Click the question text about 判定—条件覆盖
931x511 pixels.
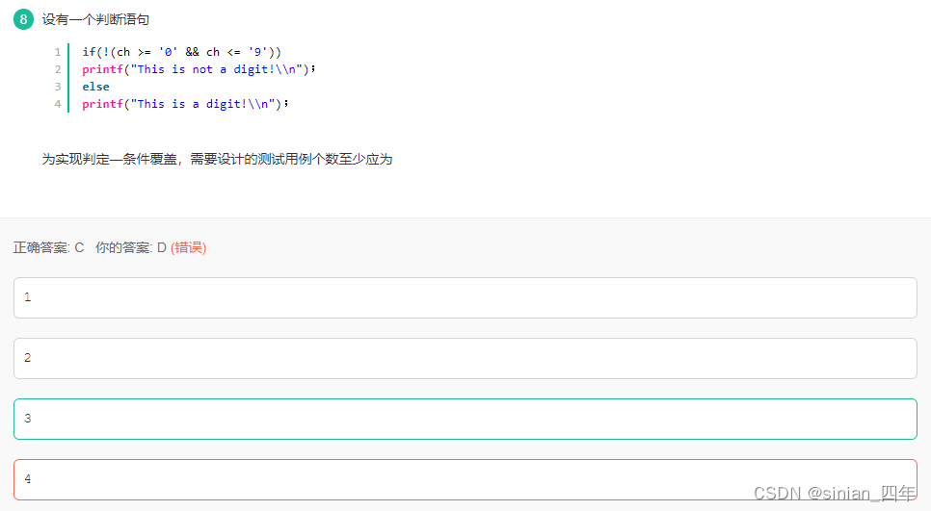(x=217, y=159)
